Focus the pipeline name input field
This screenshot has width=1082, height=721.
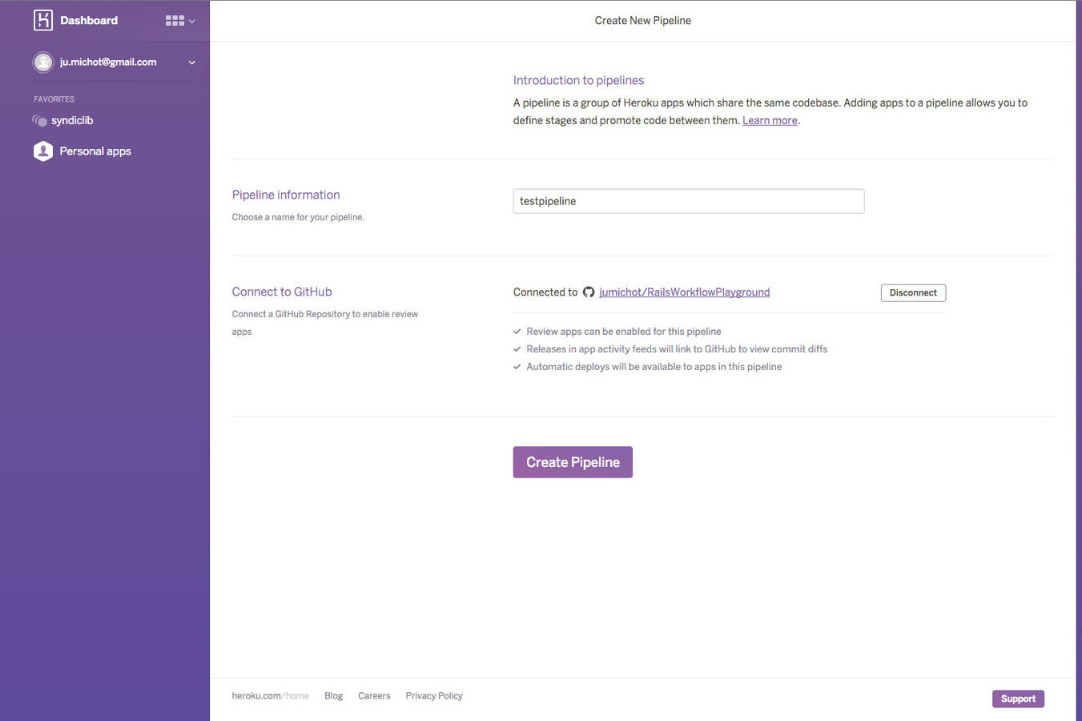pos(689,201)
